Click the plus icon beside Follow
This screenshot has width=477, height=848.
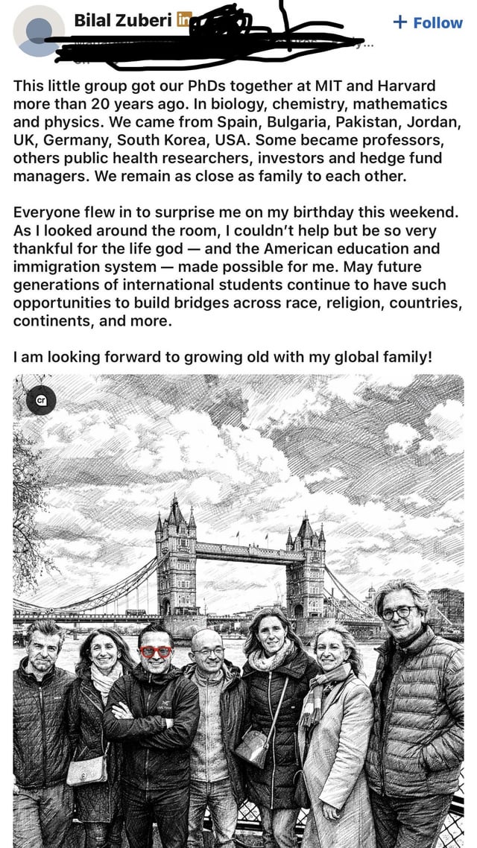pyautogui.click(x=400, y=22)
